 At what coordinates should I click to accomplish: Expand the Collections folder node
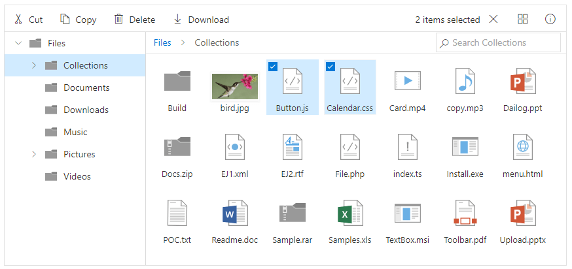(x=33, y=65)
